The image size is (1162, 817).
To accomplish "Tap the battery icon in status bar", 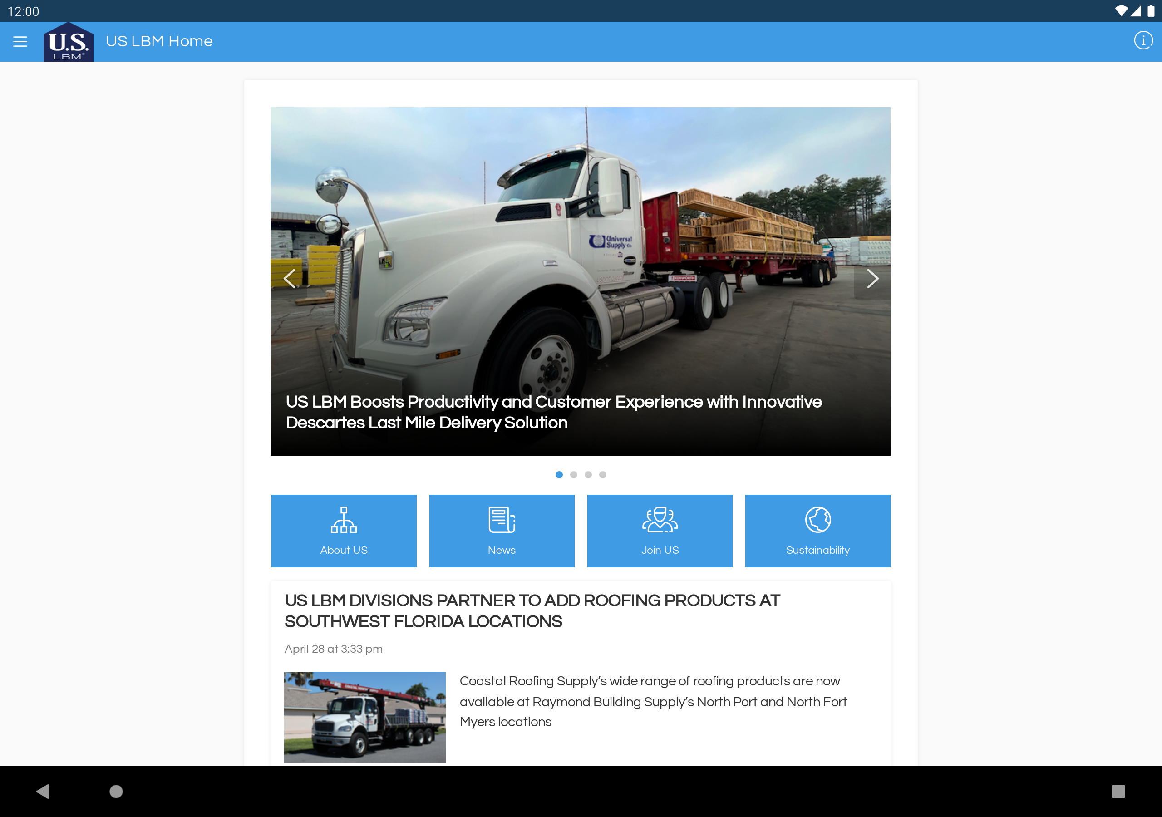I will [1151, 11].
